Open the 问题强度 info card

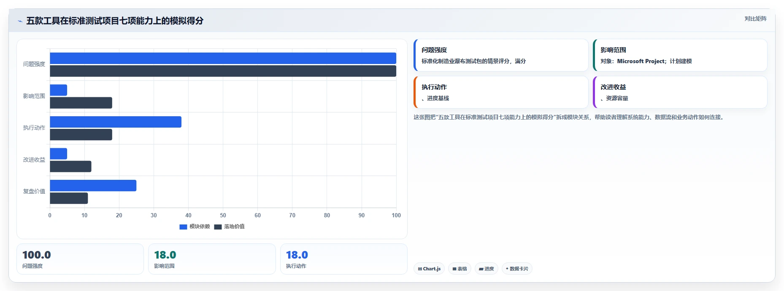(x=501, y=55)
